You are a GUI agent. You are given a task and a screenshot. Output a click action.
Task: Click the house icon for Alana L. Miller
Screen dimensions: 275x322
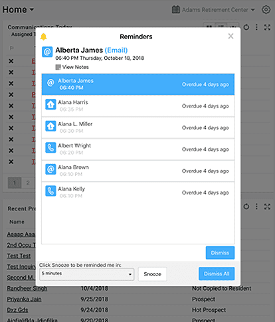pyautogui.click(x=50, y=126)
